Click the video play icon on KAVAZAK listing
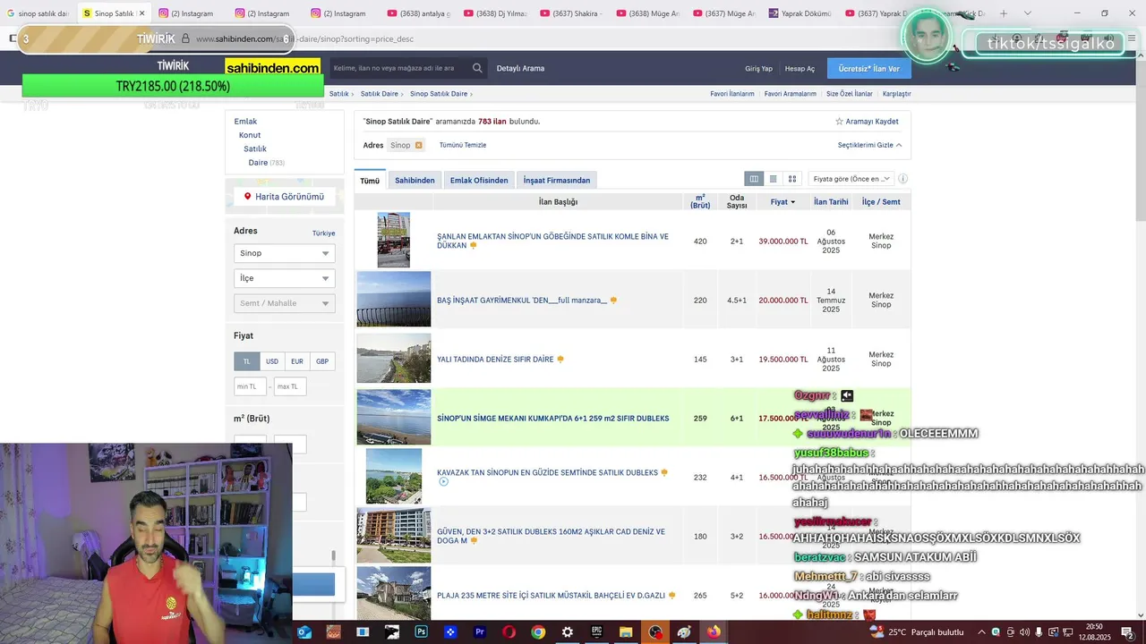This screenshot has height=644, width=1146. pos(443,482)
